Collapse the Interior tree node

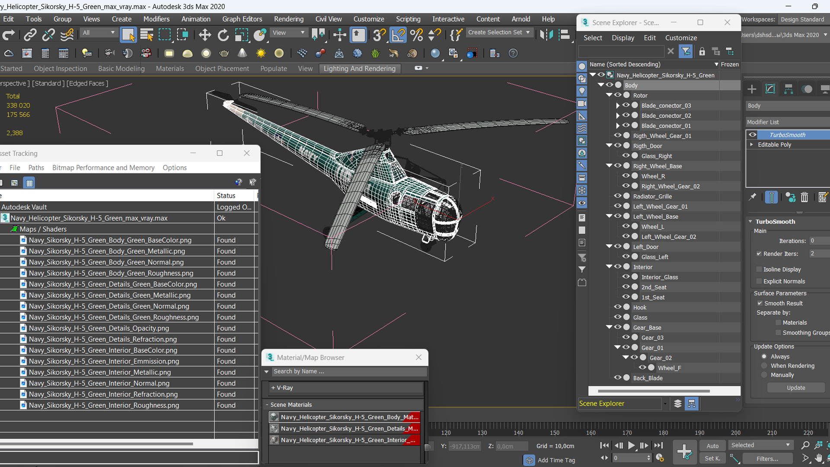coord(609,267)
